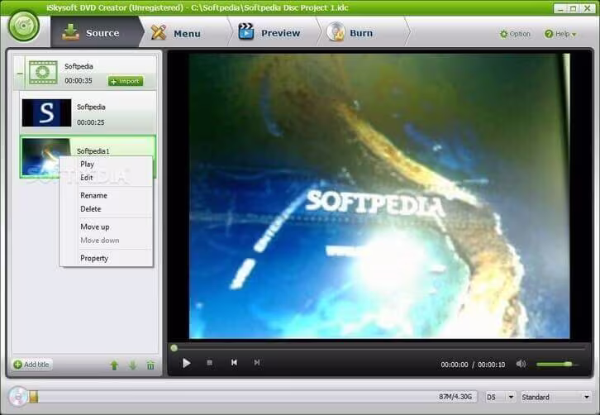Click the Softpedia1 clip name

pyautogui.click(x=93, y=151)
